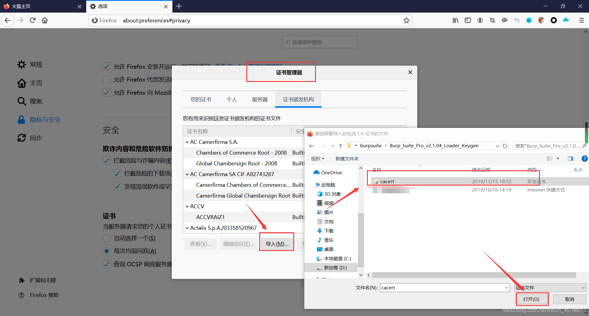The height and width of the screenshot is (316, 589).
Task: Open the Firefox library icon
Action: click(x=456, y=21)
